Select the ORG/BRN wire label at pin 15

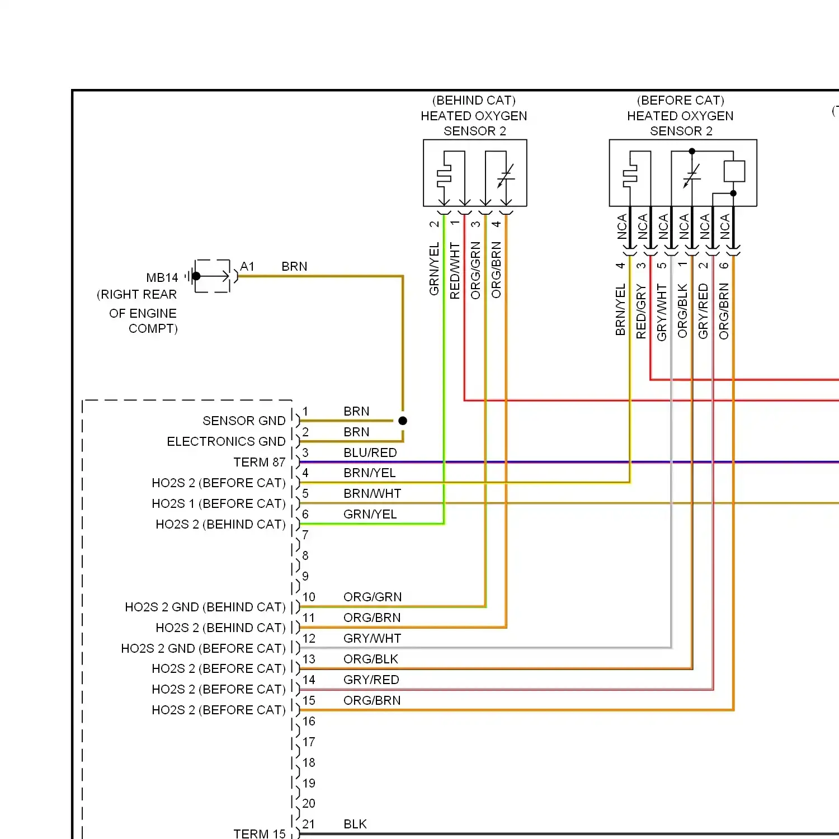click(372, 700)
